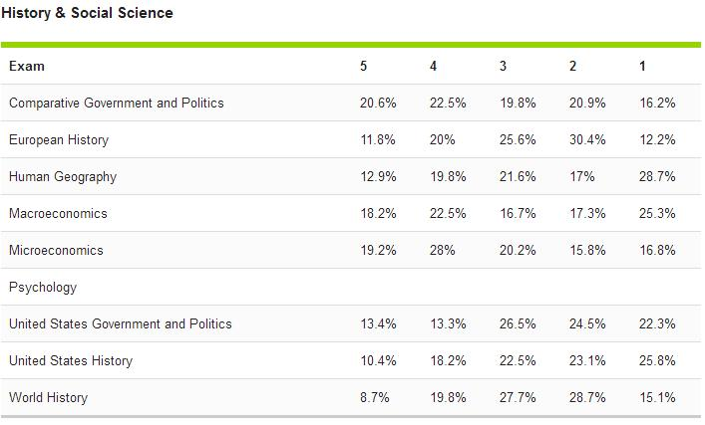Open the United States History row

tap(71, 360)
